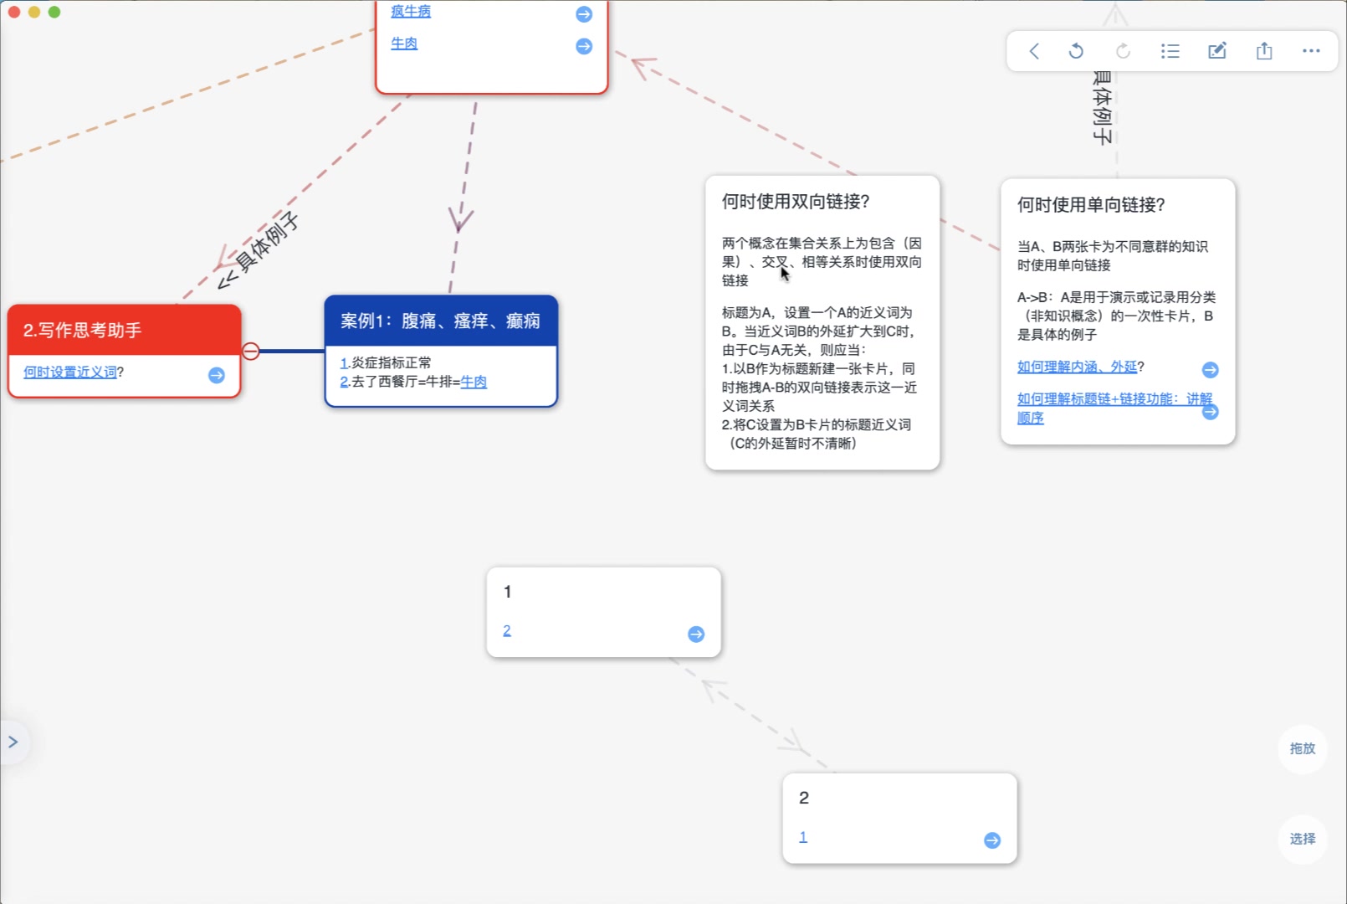Image resolution: width=1347 pixels, height=904 pixels.
Task: Open link 2 inside card 1
Action: point(507,630)
